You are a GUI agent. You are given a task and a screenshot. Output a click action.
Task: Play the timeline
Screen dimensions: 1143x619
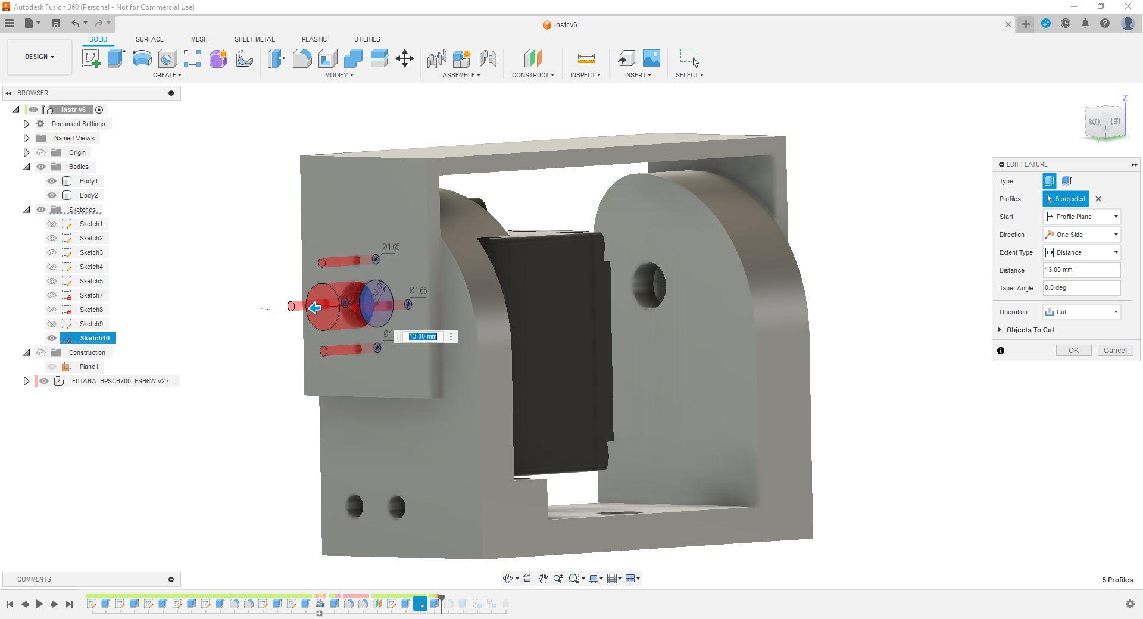(x=39, y=604)
